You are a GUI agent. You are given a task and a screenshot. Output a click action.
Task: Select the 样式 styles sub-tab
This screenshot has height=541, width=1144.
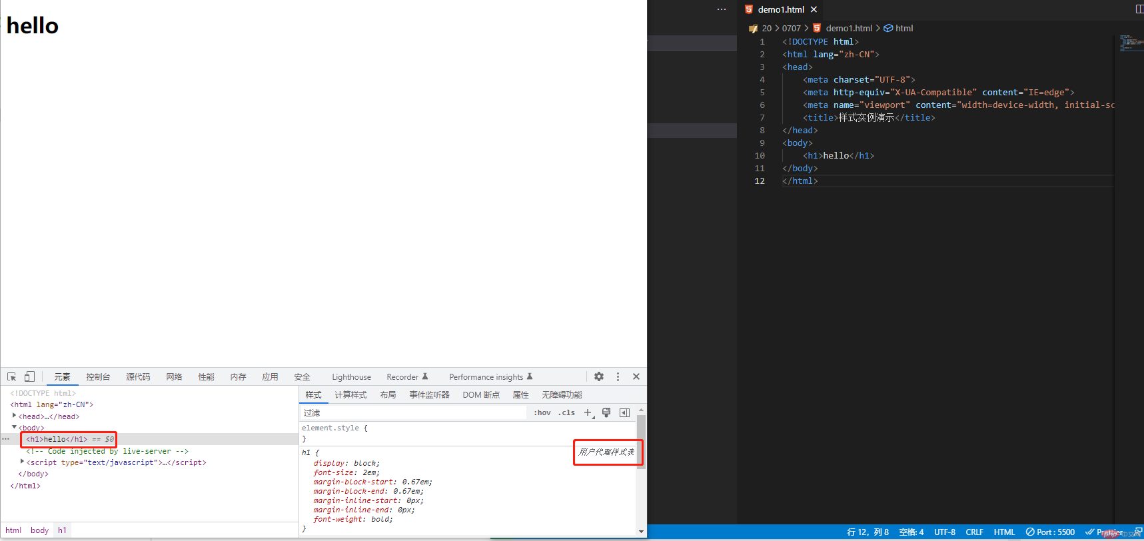pos(313,395)
